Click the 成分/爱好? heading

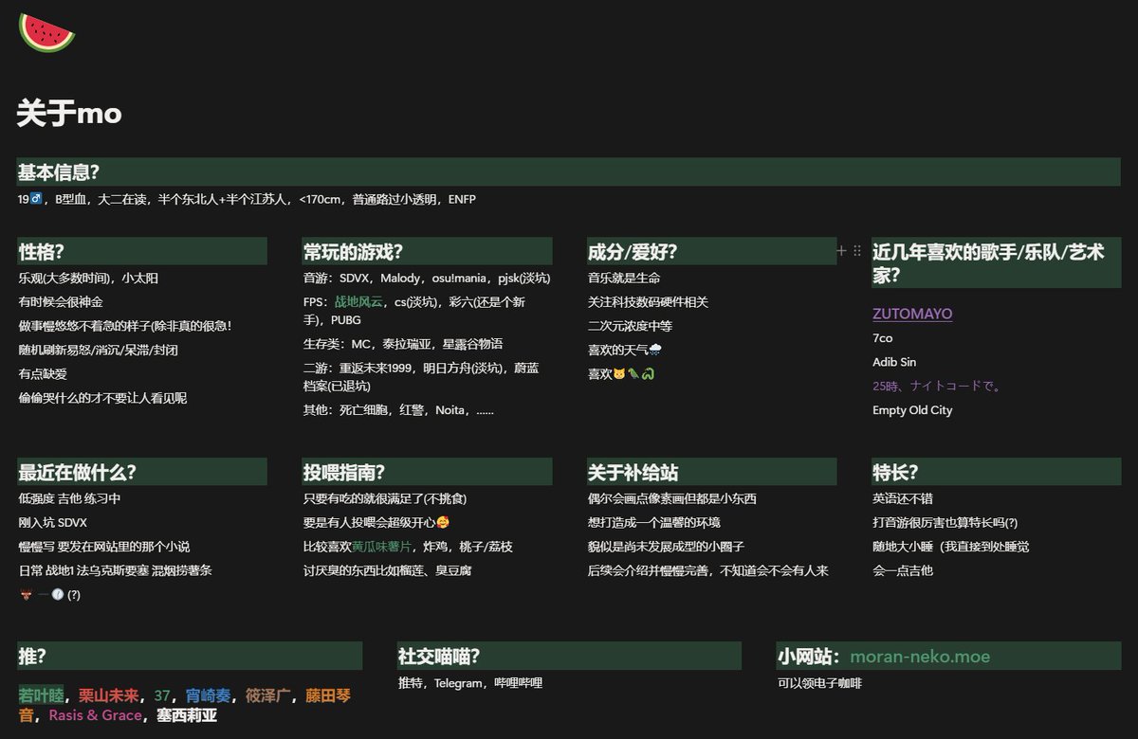click(711, 251)
